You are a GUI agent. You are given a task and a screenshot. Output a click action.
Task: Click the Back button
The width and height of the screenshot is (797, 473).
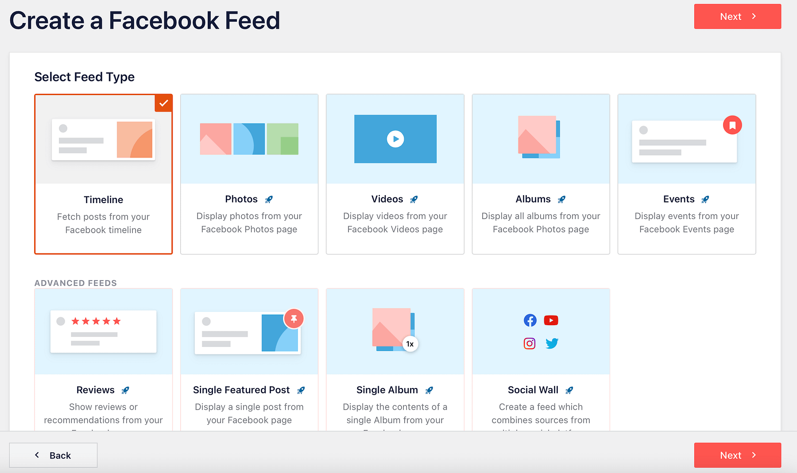[x=53, y=455]
